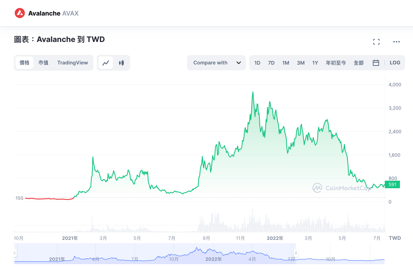Set chart range to 1D
Image resolution: width=413 pixels, height=269 pixels.
257,63
